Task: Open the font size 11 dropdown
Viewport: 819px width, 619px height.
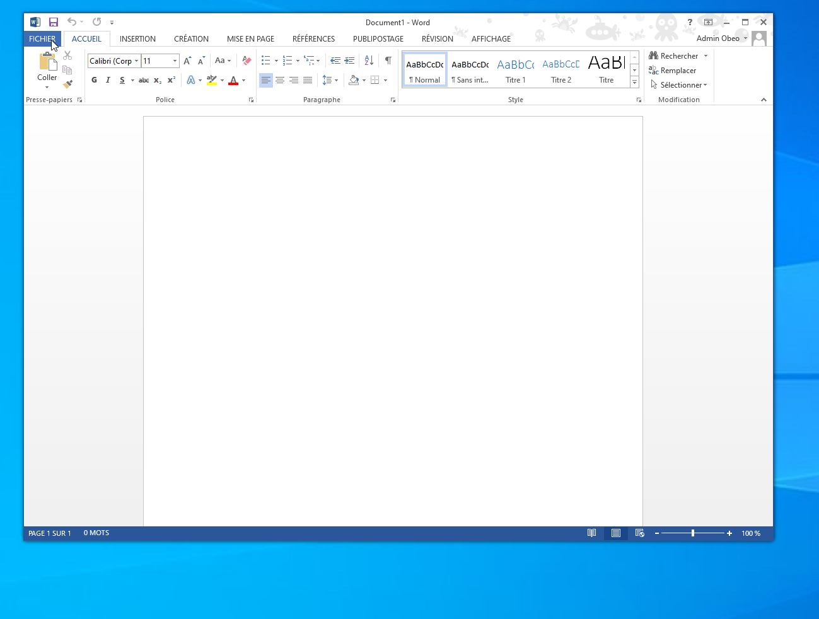Action: tap(175, 61)
